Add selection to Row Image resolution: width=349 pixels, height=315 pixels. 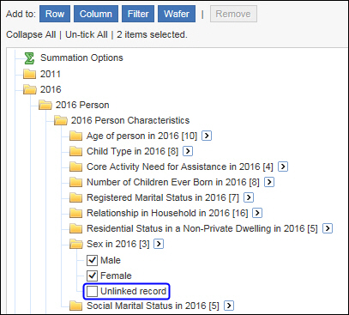coord(55,14)
